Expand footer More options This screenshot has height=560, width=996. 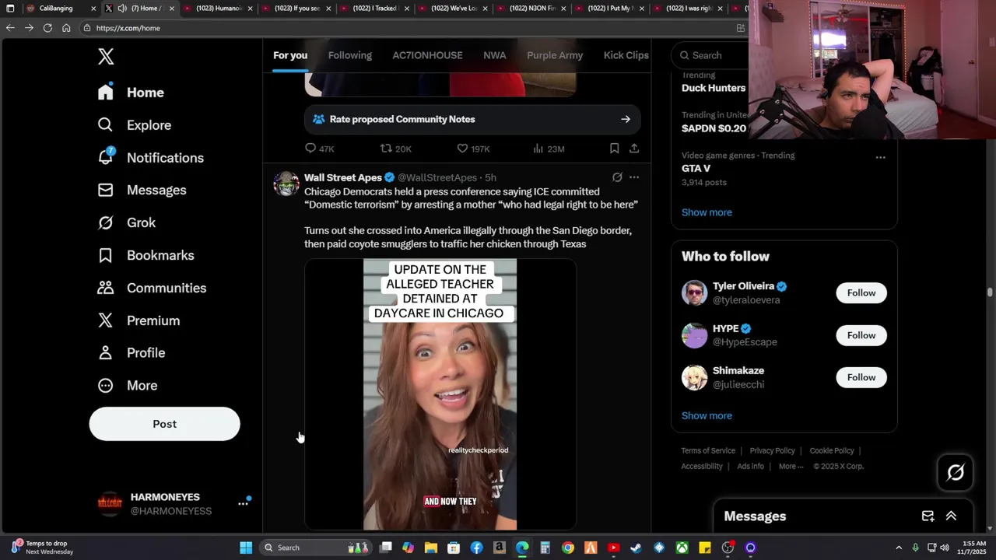tap(791, 466)
